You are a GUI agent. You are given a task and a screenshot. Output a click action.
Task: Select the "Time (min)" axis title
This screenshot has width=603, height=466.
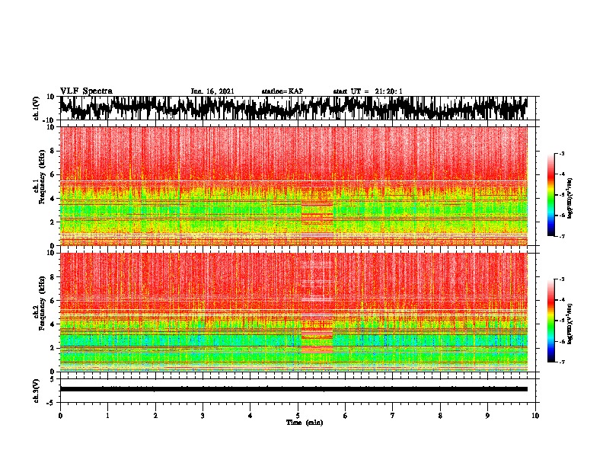click(305, 423)
